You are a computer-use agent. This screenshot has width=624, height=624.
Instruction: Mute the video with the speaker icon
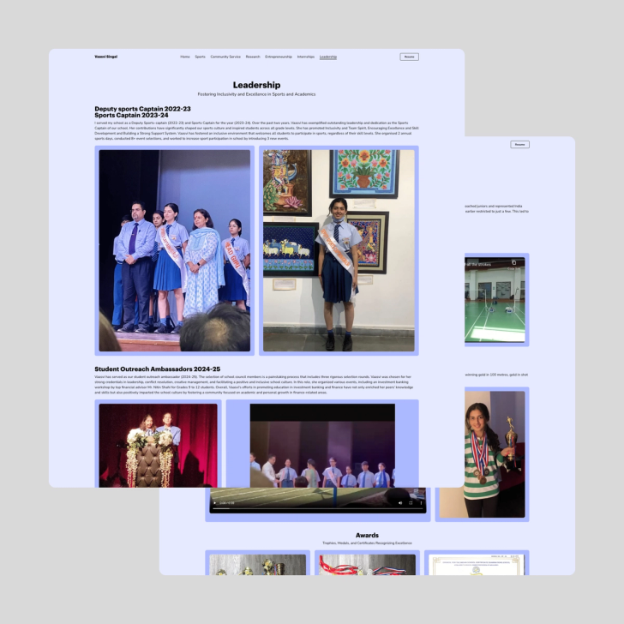[400, 503]
